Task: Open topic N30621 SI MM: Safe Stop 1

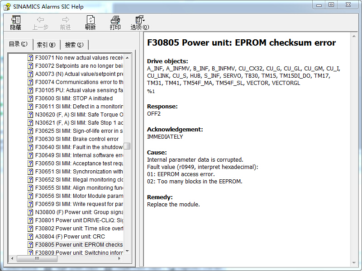Action: (79, 122)
